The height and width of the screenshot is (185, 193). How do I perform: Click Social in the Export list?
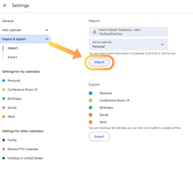(104, 115)
